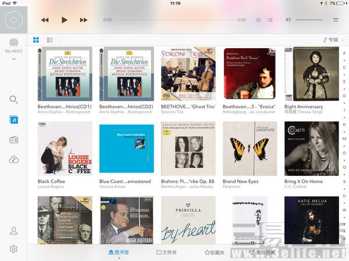Image resolution: width=349 pixels, height=261 pixels.
Task: Start playback with the play button
Action: click(65, 20)
